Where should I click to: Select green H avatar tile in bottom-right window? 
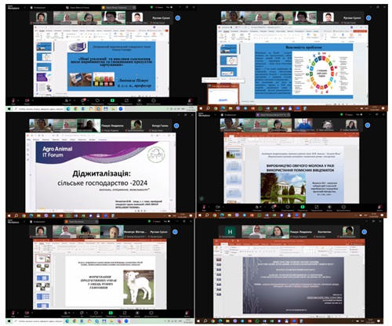[230, 232]
